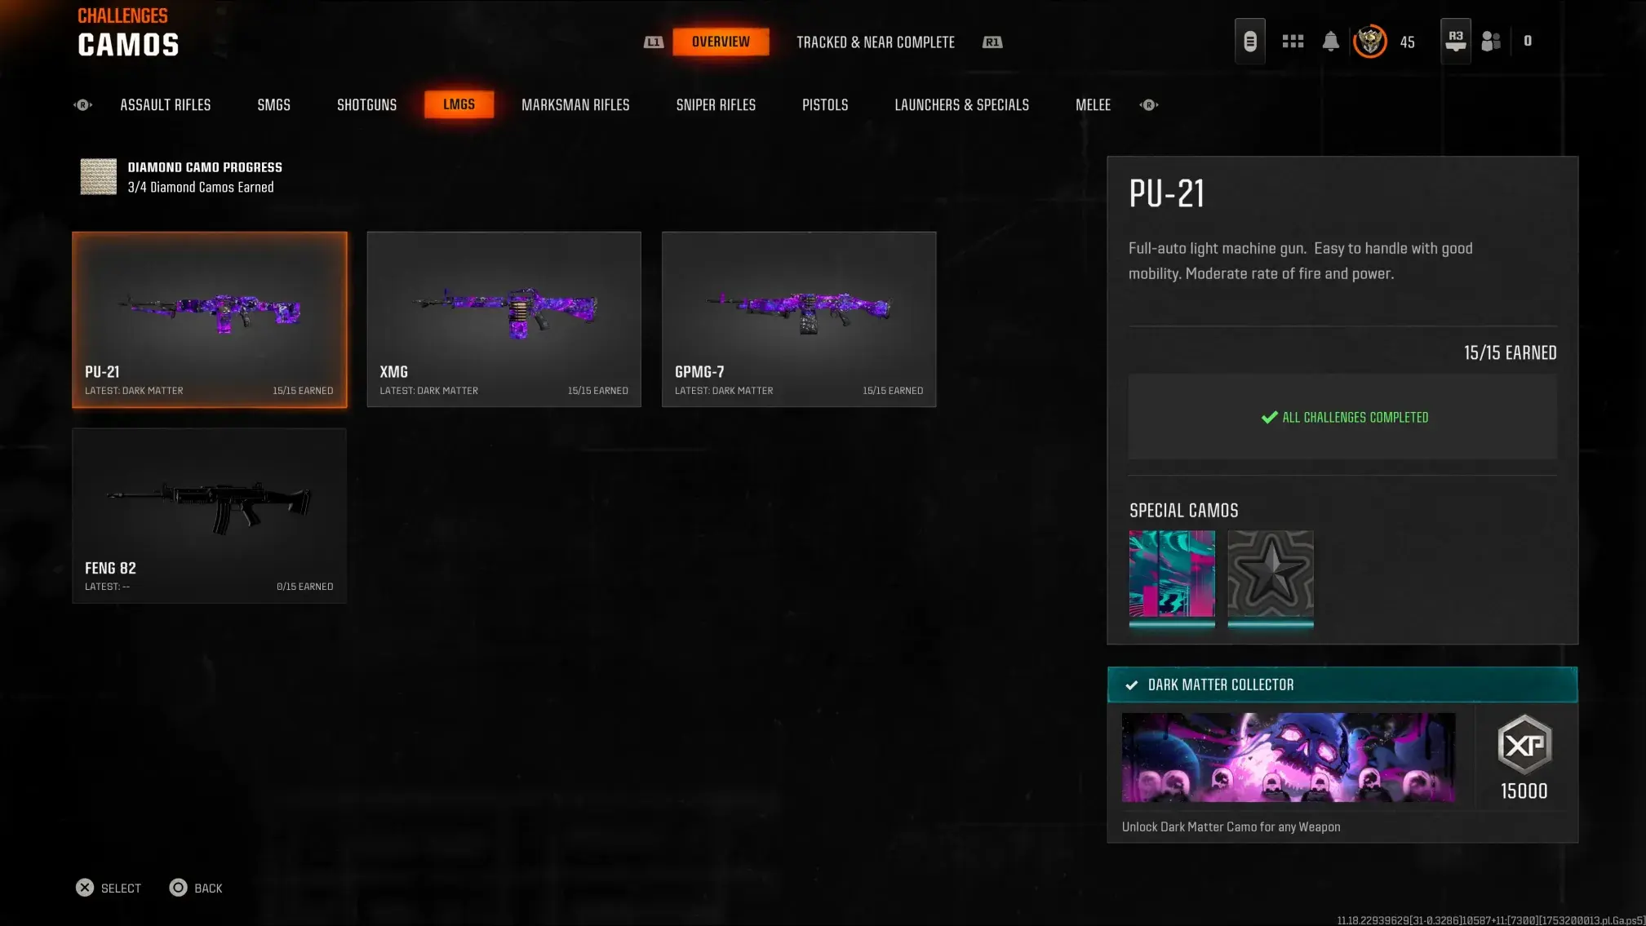Switch to Tracked & Near Complete tab
Screen dimensions: 1646x926
tap(875, 42)
